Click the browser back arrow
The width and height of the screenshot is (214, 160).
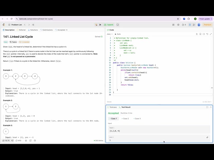[3, 19]
